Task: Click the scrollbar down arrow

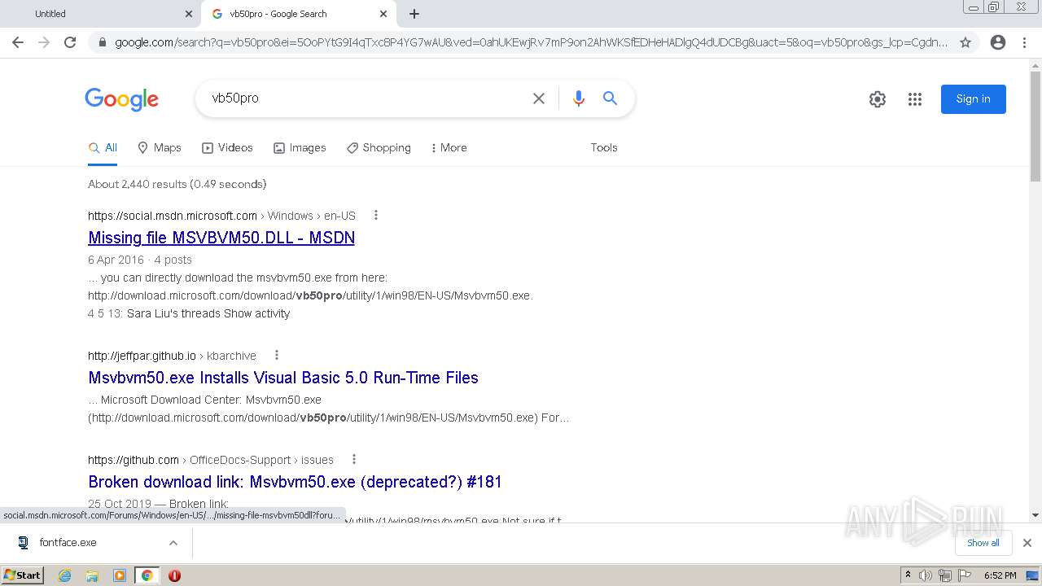Action: [x=1035, y=514]
